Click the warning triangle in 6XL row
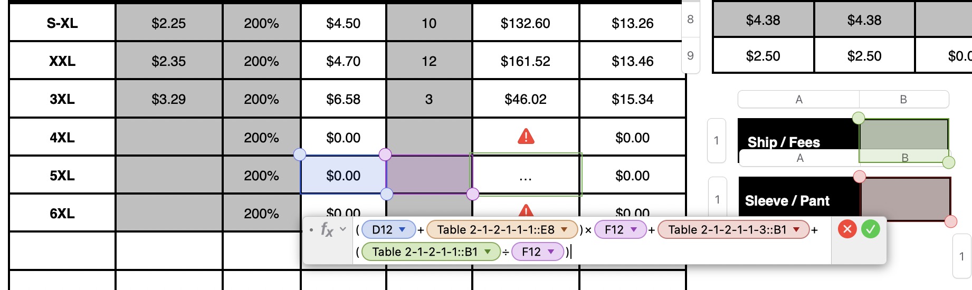Screen dimensions: 972x290 [526, 211]
